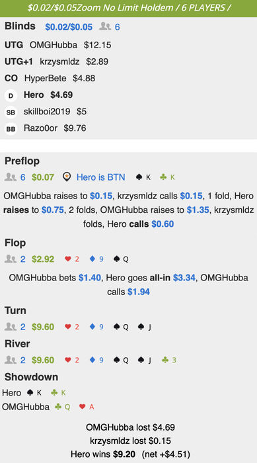Click the $0.02/$0.05 blinds link
This screenshot has height=463, width=257.
[x=69, y=27]
